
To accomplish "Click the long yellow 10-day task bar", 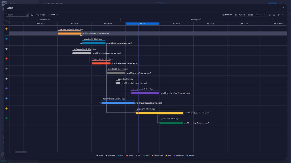I will (x=159, y=113).
